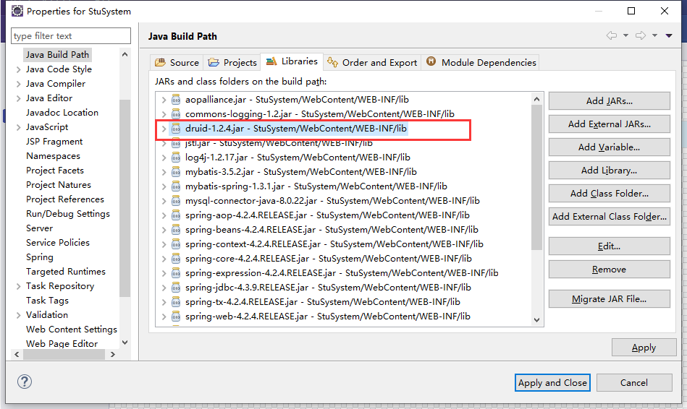687x409 pixels.
Task: Click the JAR list up scroll arrow
Action: tap(536, 99)
